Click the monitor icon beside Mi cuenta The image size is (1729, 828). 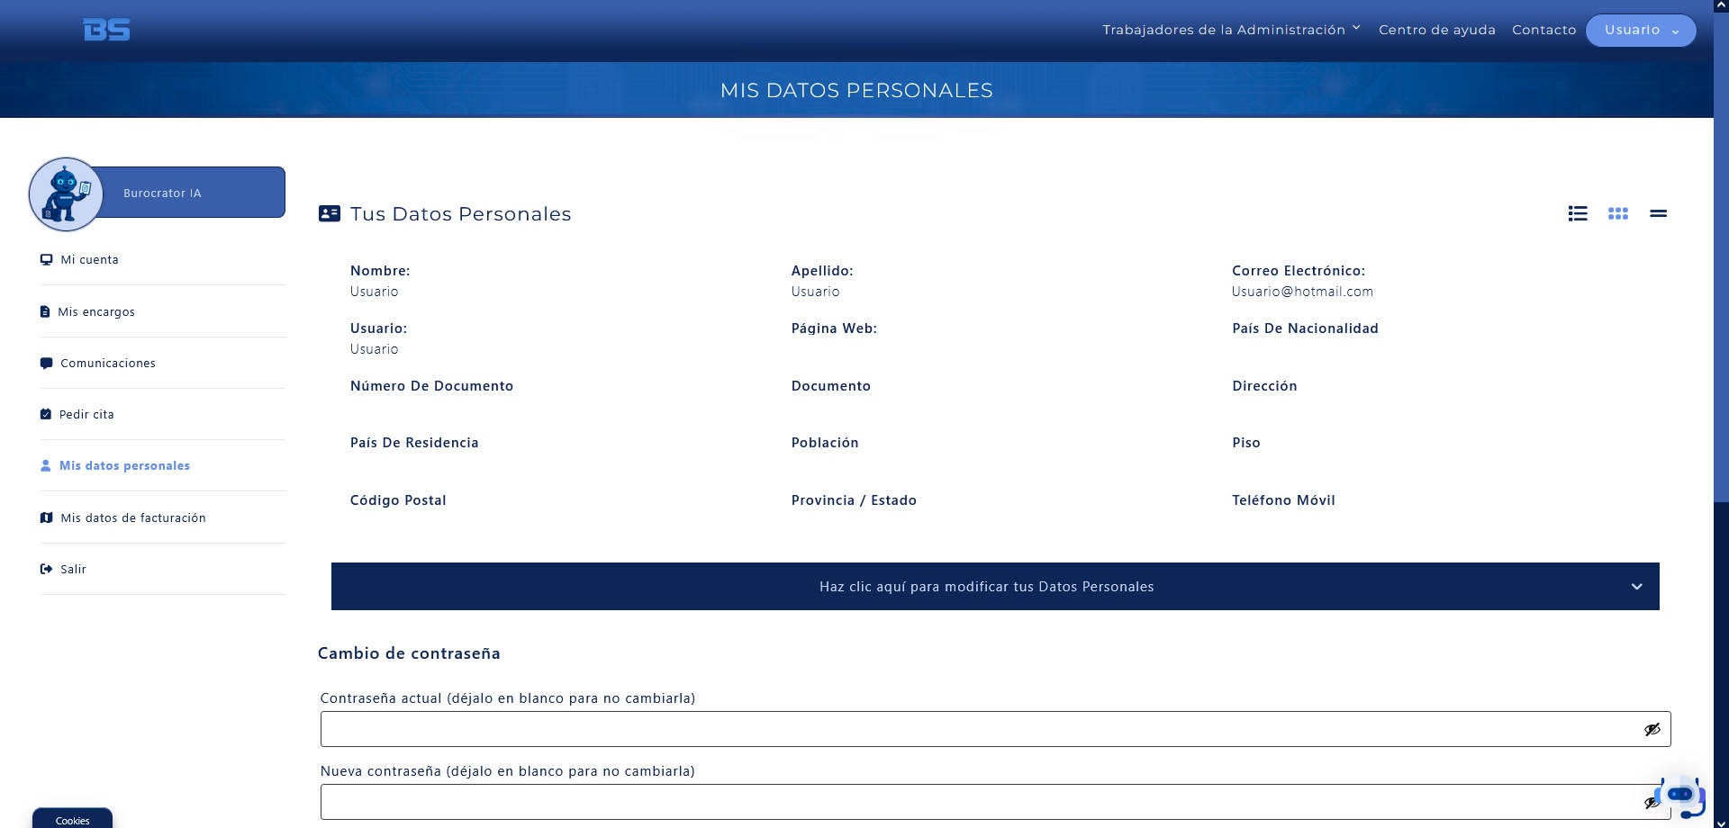coord(46,259)
